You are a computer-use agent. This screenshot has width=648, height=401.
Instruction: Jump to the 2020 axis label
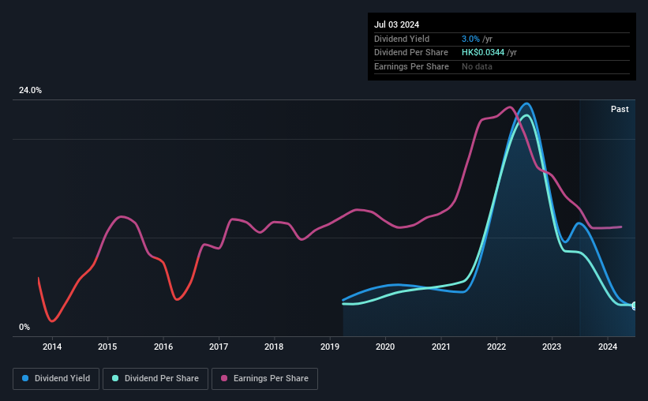pos(385,347)
